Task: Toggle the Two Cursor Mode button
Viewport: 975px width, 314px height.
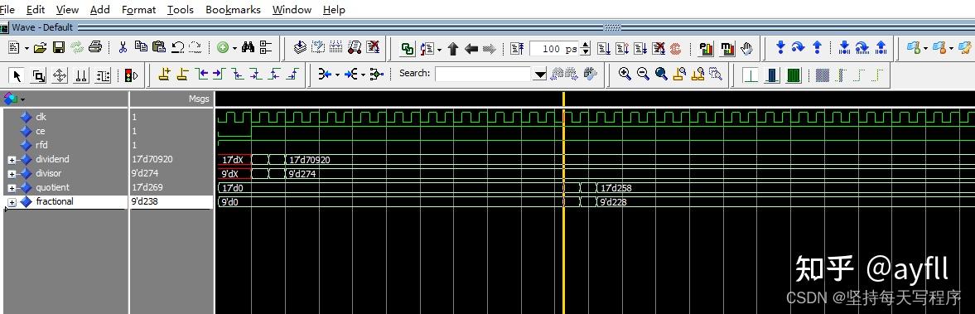Action: 81,76
